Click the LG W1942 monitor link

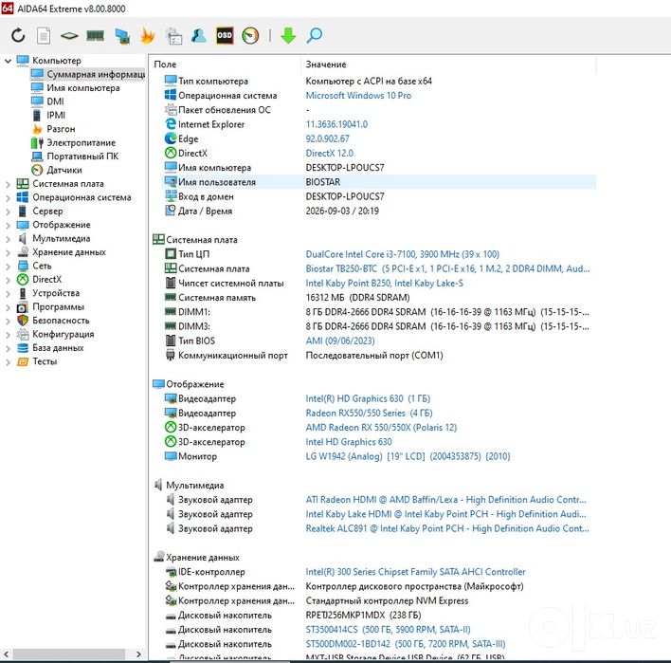coord(408,456)
